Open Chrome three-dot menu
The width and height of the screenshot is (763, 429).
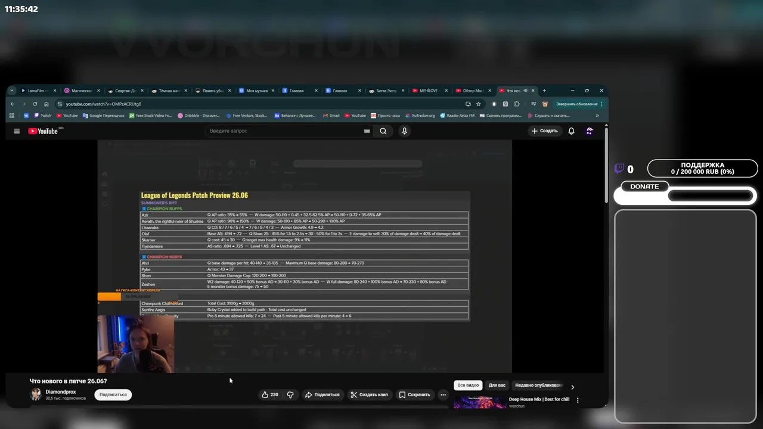[x=602, y=104]
